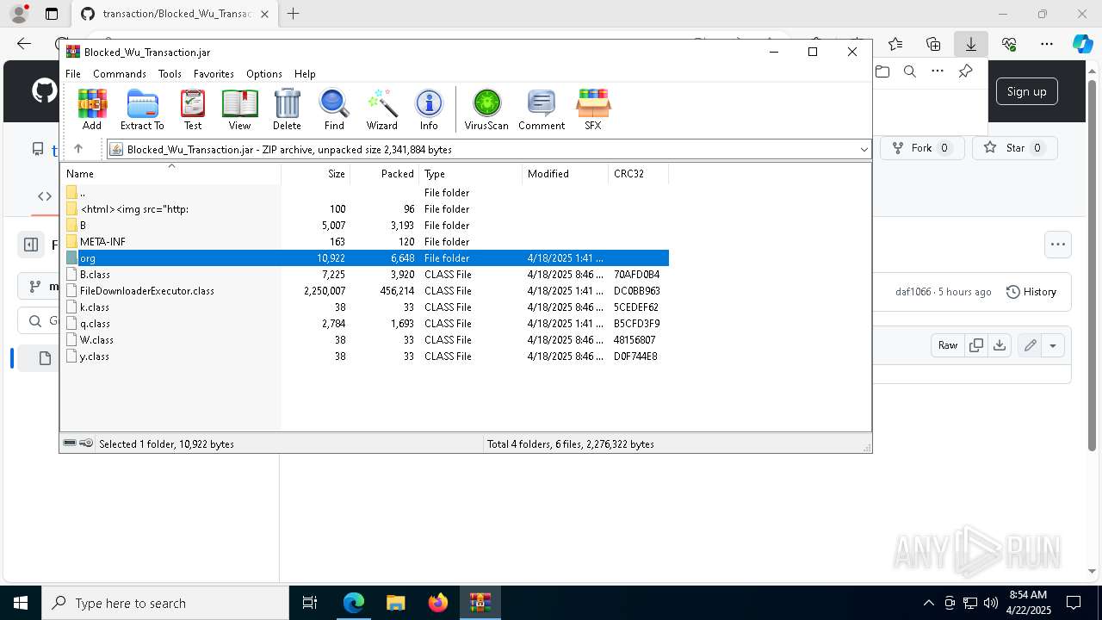Open the Help menu
Image resolution: width=1102 pixels, height=620 pixels.
tap(305, 74)
